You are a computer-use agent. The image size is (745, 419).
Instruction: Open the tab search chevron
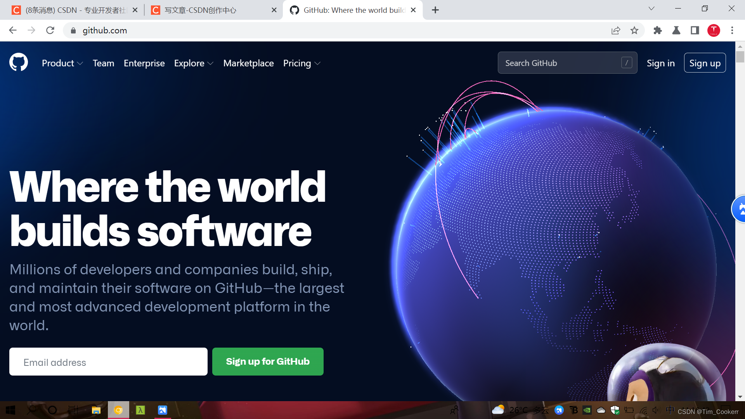[x=651, y=9]
